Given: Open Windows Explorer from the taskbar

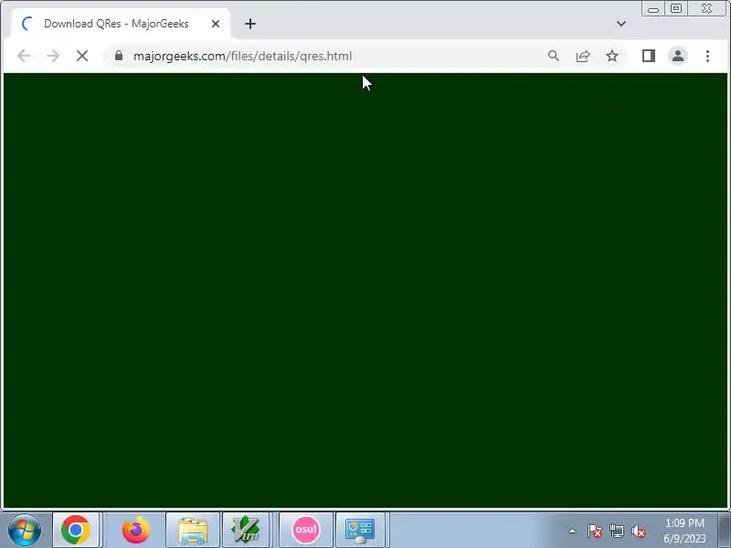Looking at the screenshot, I should point(193,530).
